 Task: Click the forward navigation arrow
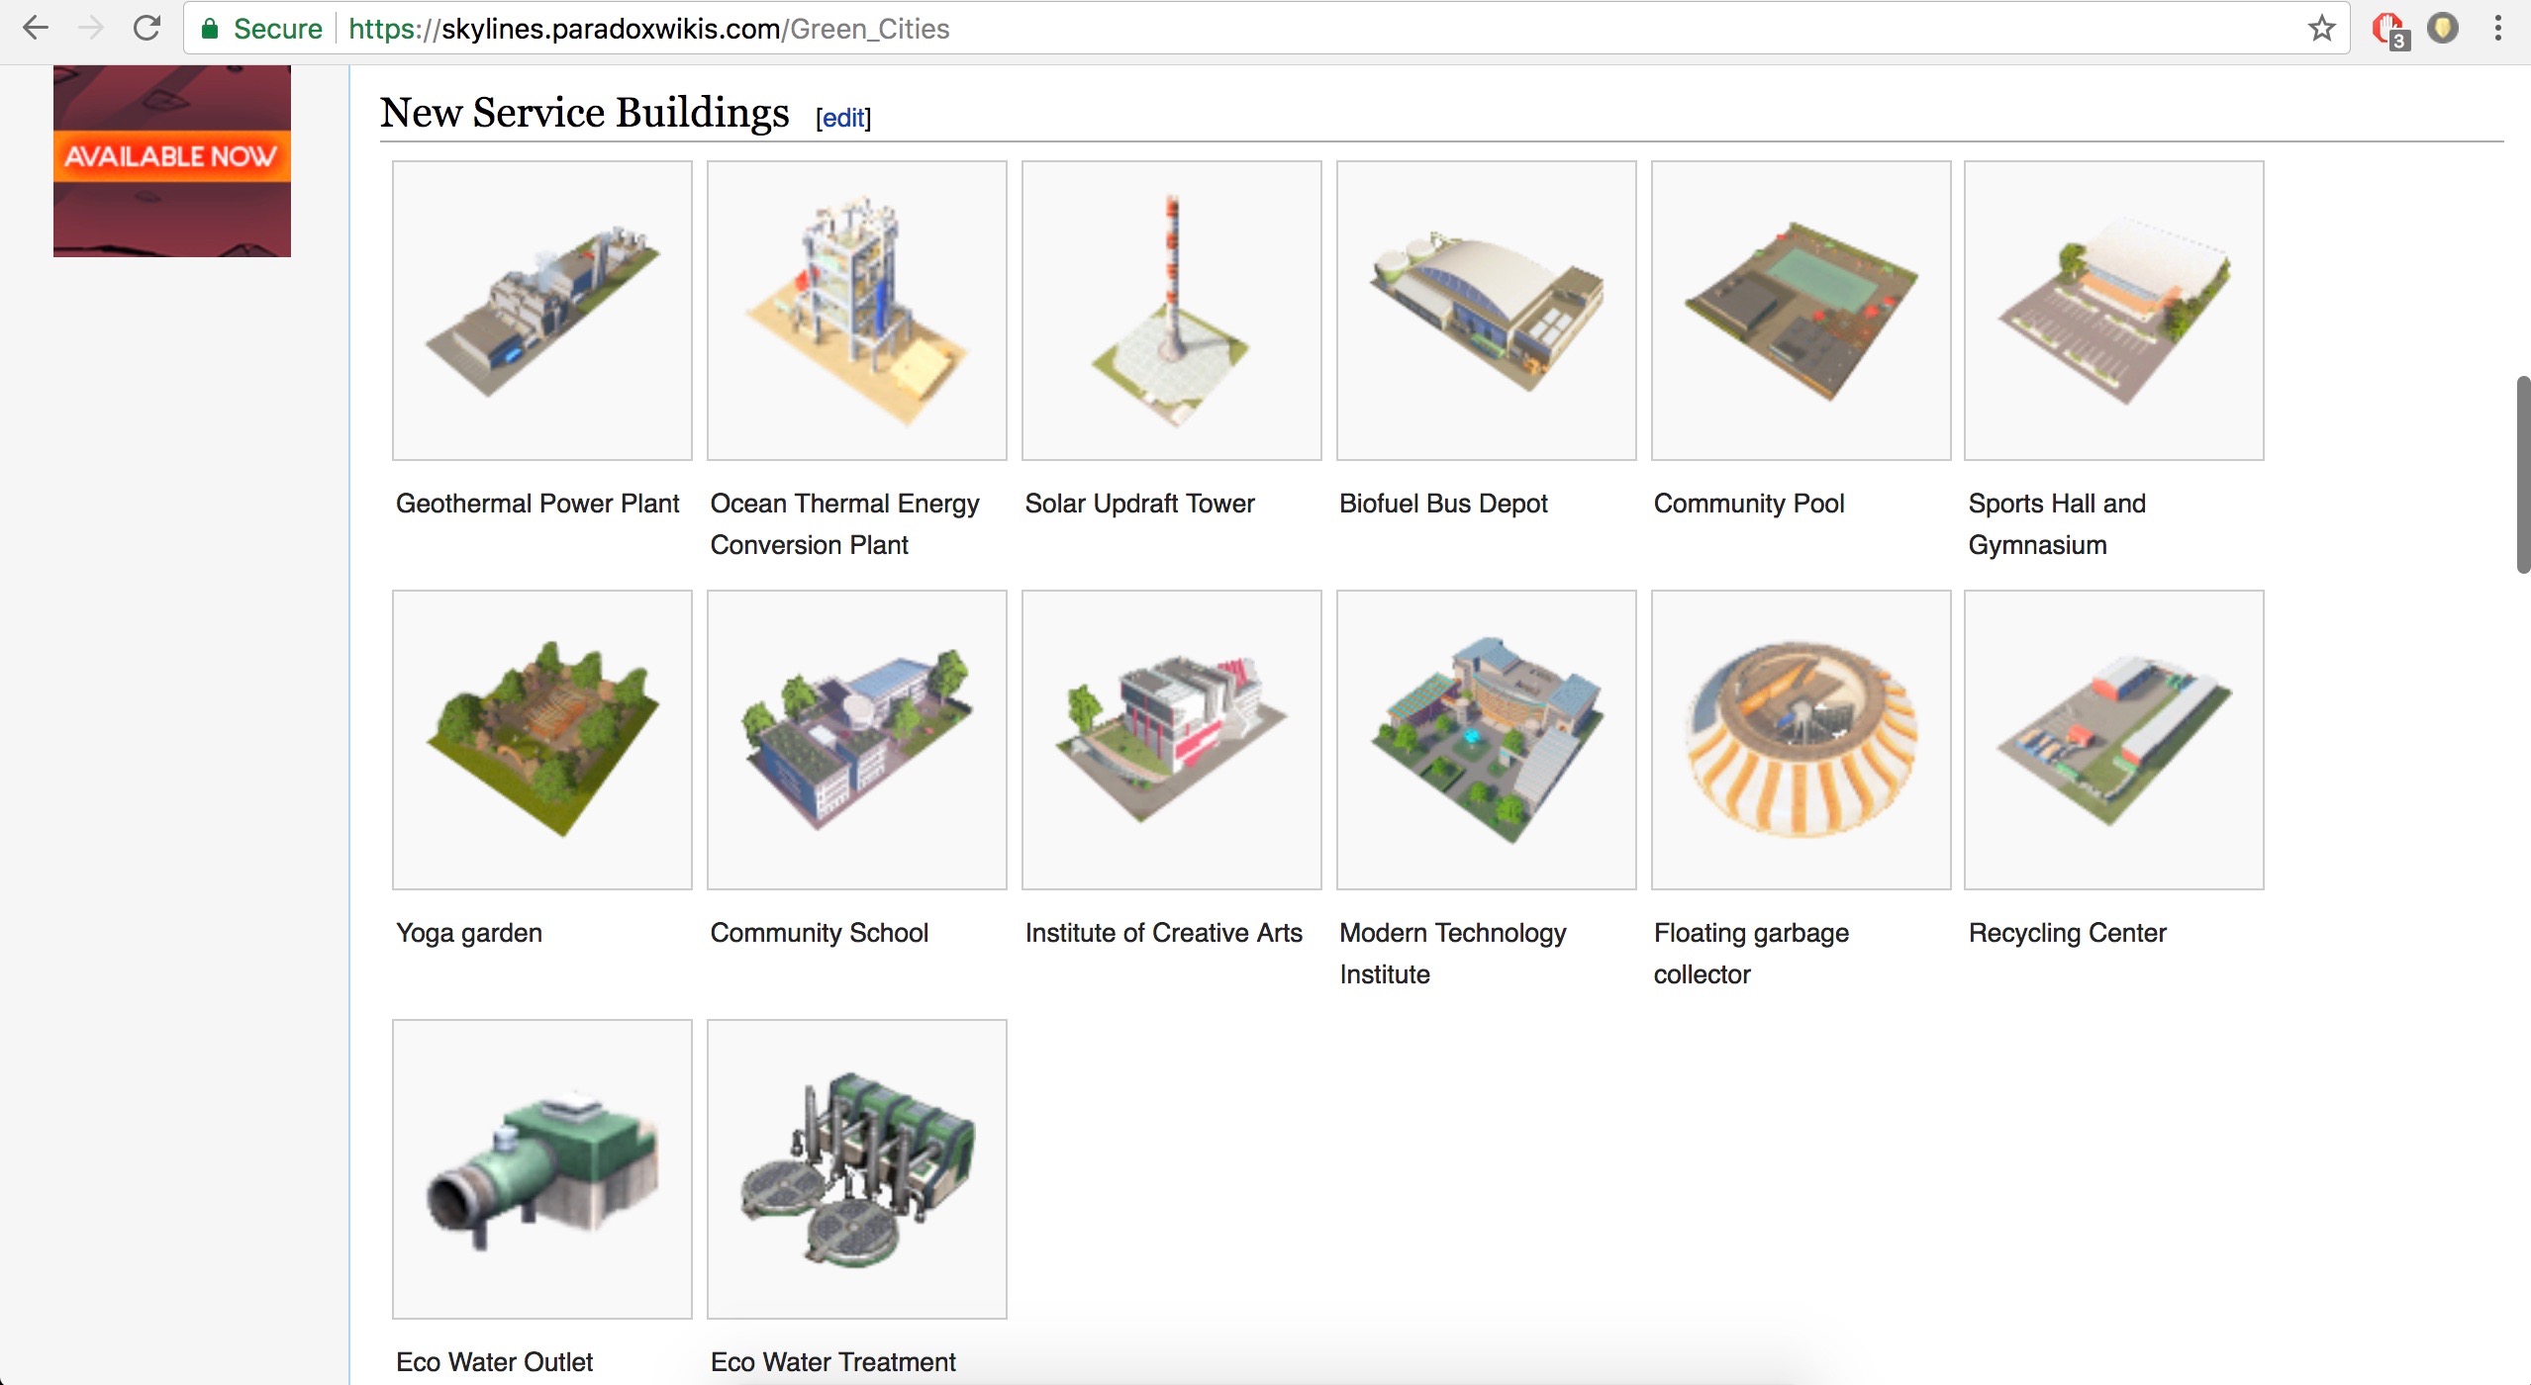(91, 28)
